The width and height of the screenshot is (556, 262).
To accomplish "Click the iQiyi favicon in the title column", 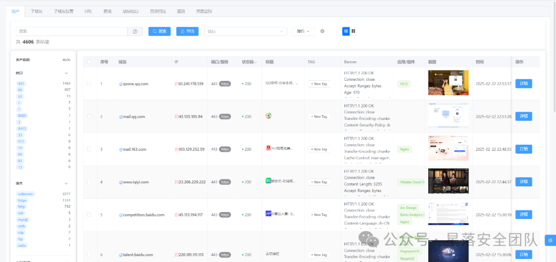I will [x=268, y=181].
